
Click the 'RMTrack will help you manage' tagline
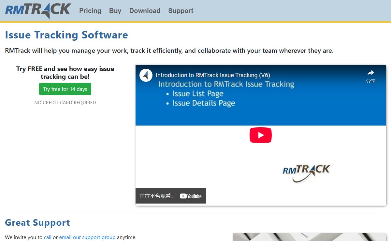coord(169,51)
